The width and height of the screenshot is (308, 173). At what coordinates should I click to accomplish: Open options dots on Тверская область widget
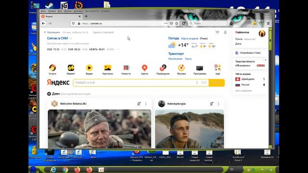click(x=265, y=60)
